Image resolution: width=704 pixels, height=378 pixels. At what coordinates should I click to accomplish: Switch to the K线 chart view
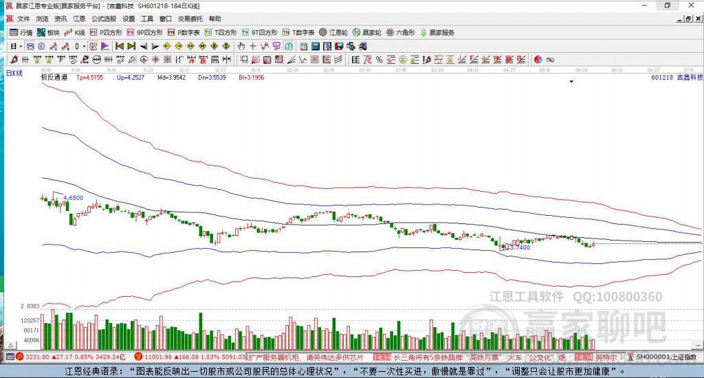pos(74,32)
